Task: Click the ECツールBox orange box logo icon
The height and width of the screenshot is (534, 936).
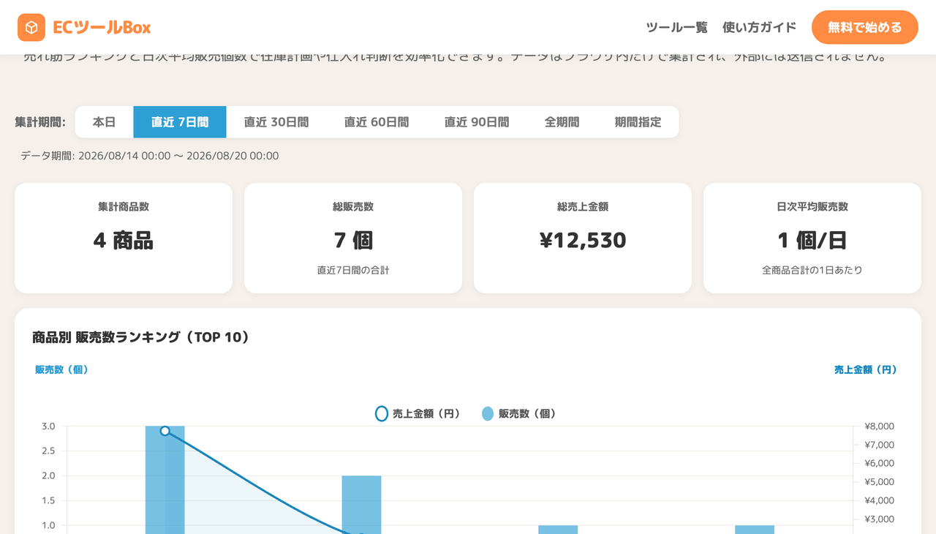Action: (31, 28)
